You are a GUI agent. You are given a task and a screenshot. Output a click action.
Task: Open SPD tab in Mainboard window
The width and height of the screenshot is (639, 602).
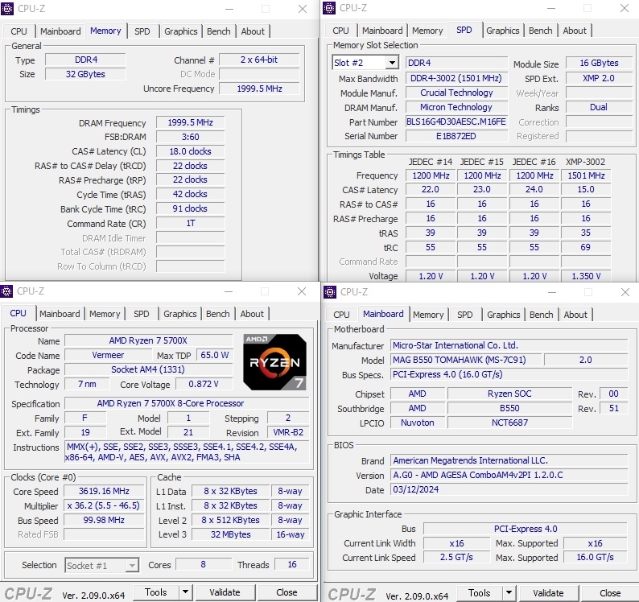pos(464,315)
